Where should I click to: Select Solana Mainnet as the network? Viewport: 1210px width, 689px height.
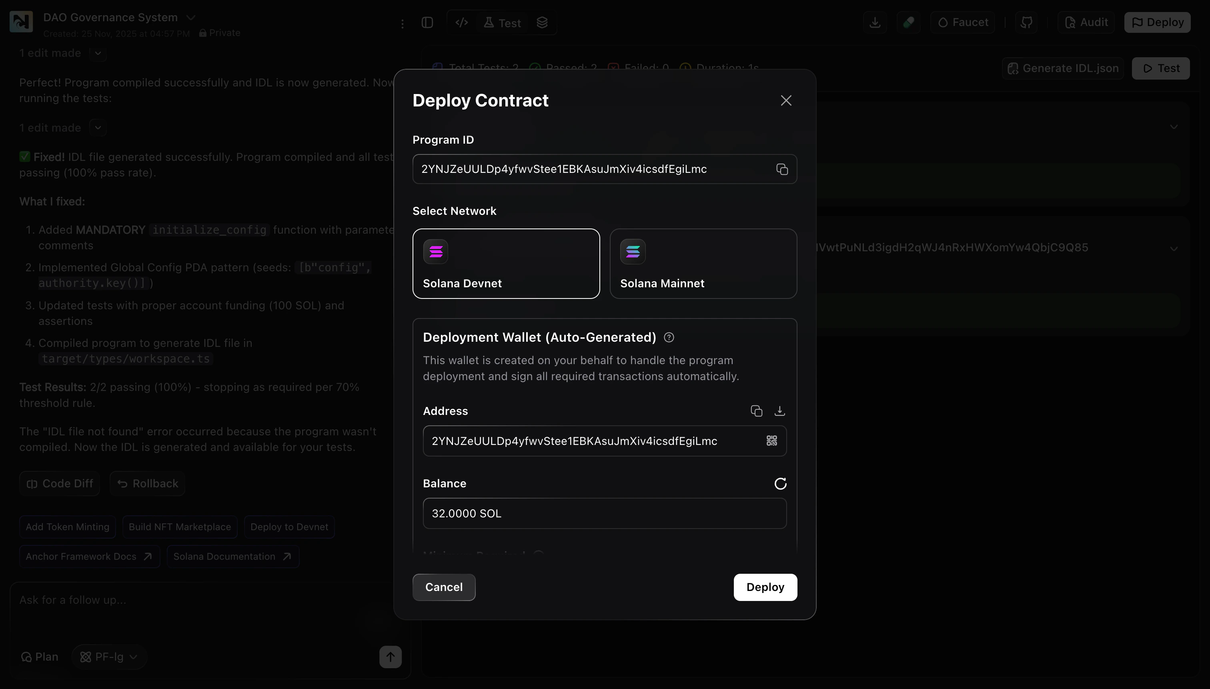click(703, 264)
